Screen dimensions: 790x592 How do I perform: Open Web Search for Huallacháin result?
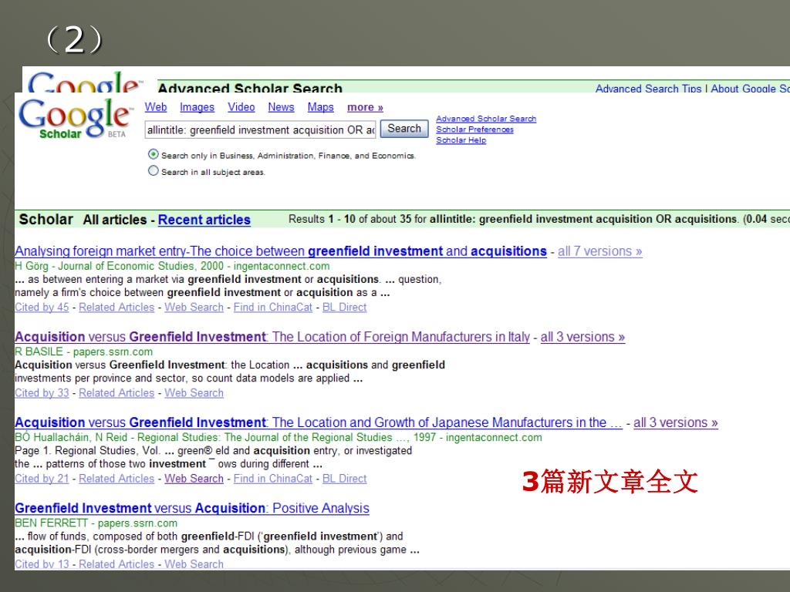(194, 478)
